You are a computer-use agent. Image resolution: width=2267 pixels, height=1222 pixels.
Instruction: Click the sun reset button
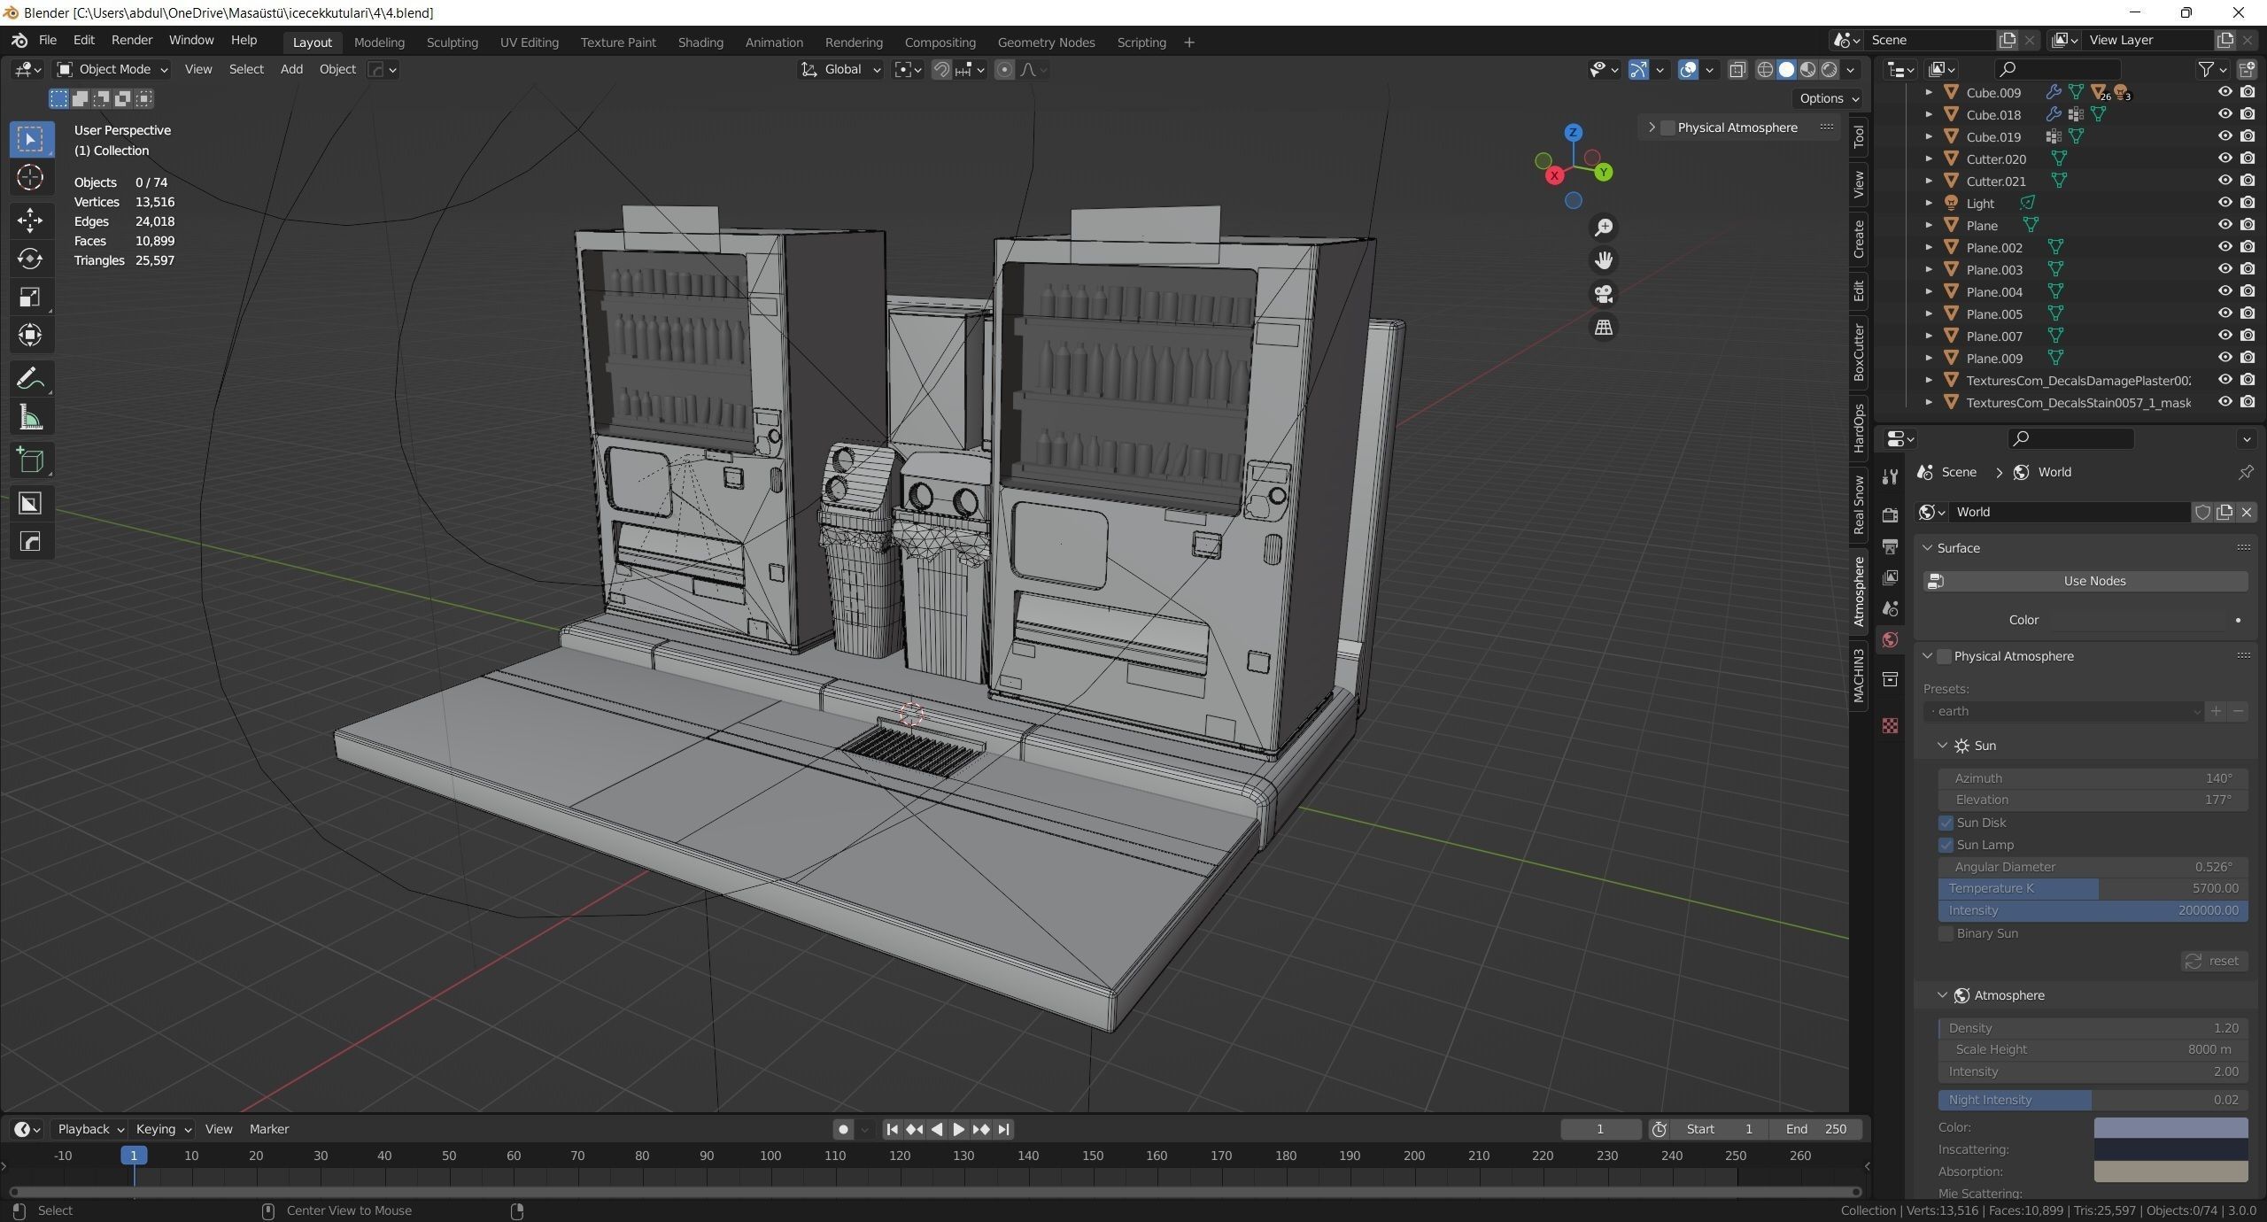point(2214,961)
